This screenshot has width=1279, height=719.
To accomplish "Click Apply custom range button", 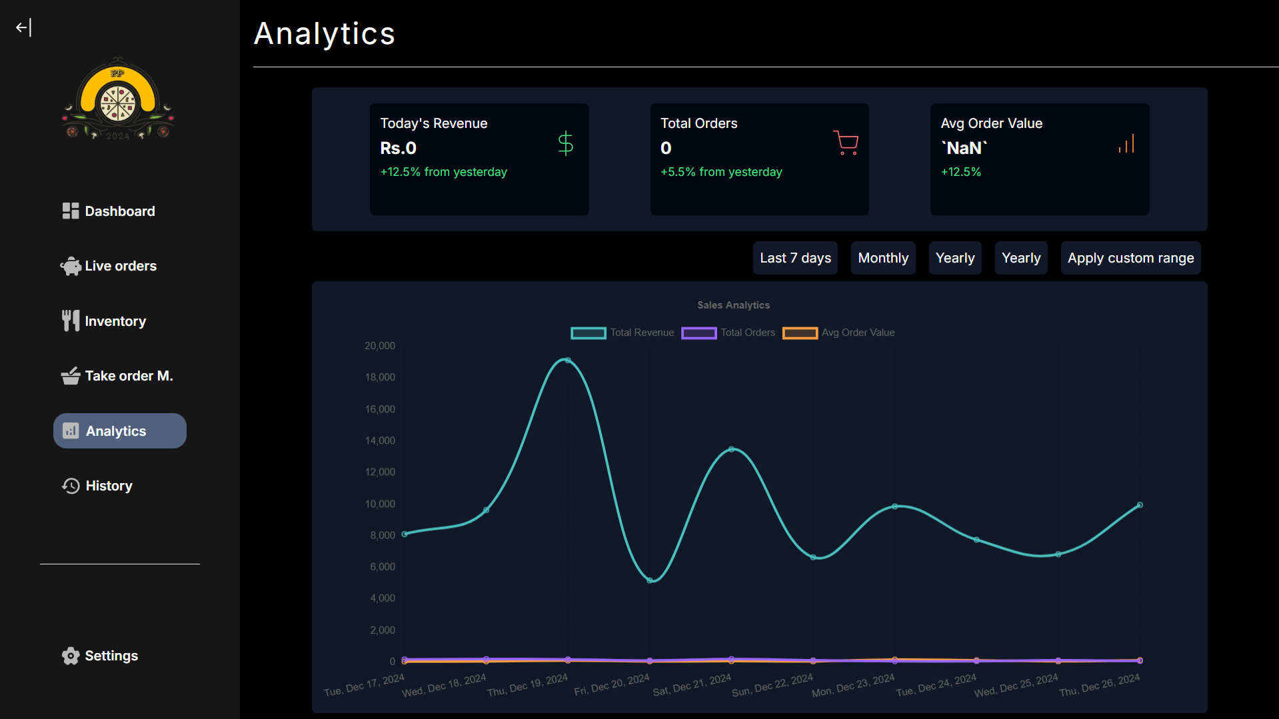I will click(1130, 258).
